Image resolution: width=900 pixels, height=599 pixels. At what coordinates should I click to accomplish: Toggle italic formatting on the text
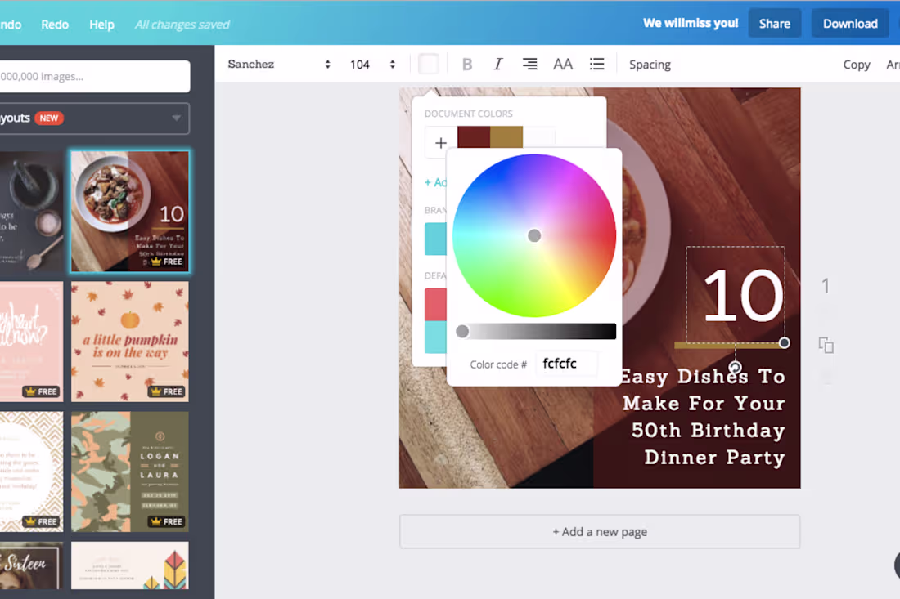coord(498,64)
